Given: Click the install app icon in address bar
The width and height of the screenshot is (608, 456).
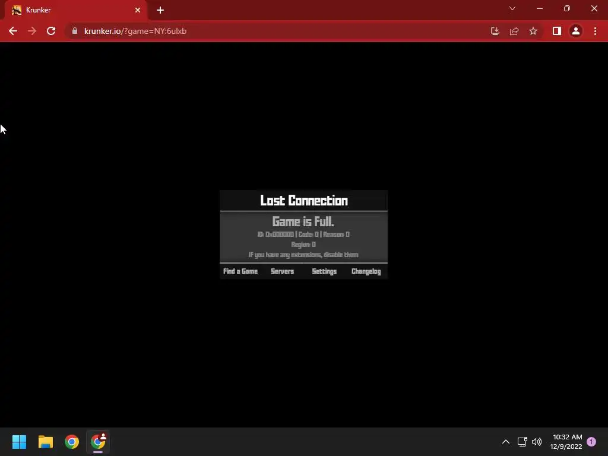Looking at the screenshot, I should click(495, 31).
